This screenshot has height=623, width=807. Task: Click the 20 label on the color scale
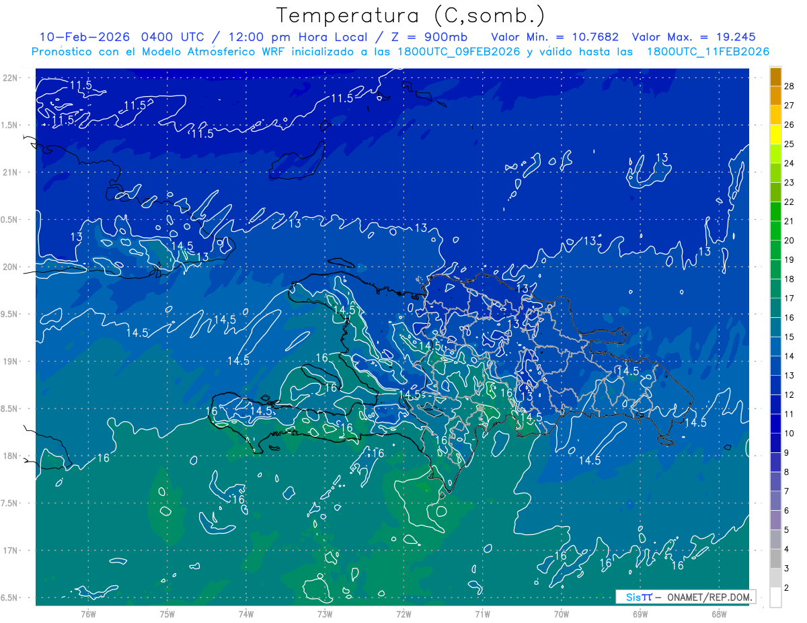[x=789, y=241]
